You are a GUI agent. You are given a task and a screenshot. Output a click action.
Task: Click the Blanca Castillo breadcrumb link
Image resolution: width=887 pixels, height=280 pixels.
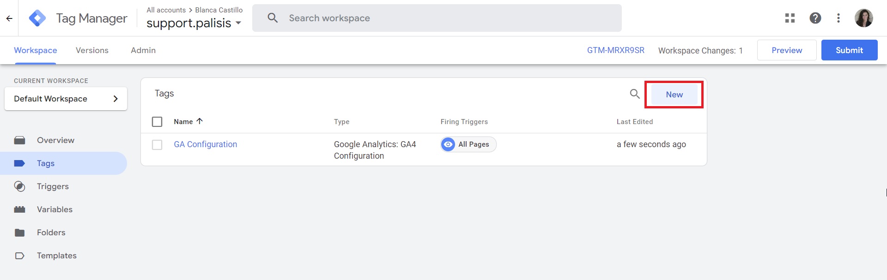point(219,10)
